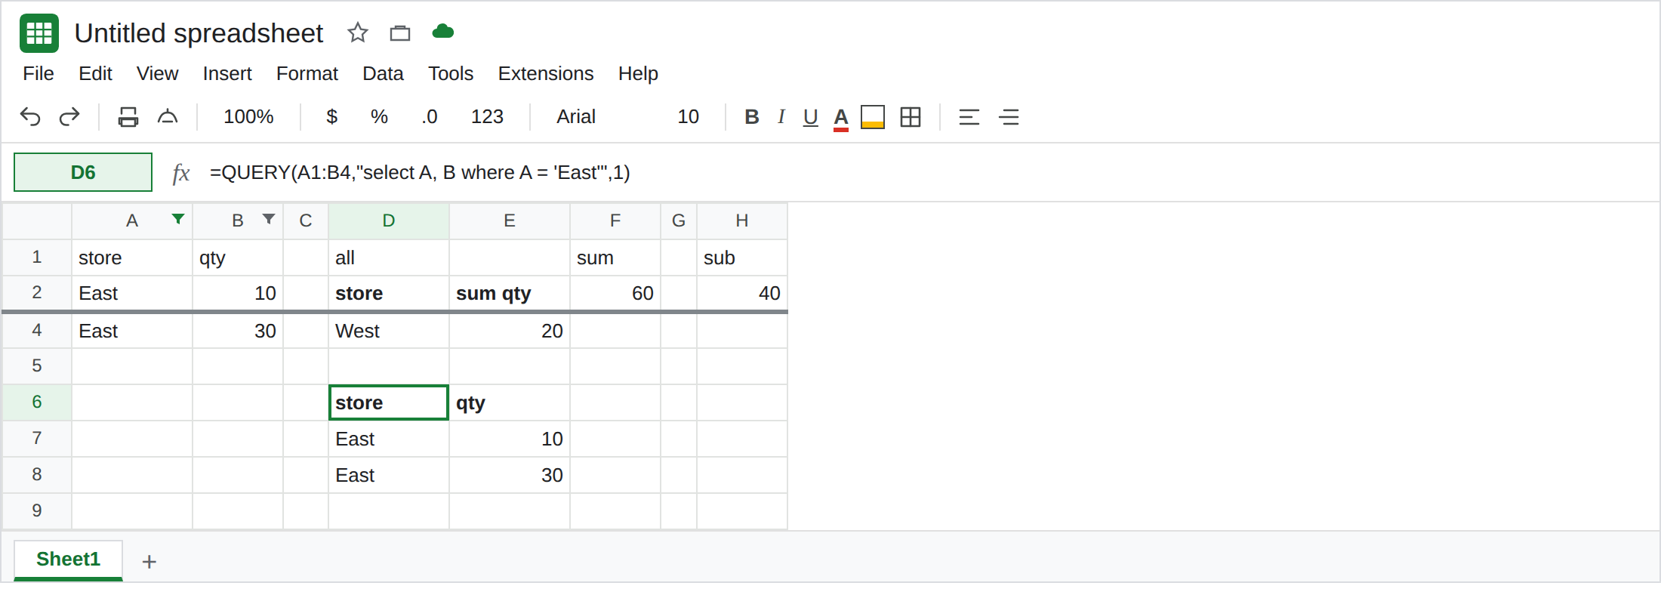
Task: Click the decimal places .0 button
Action: [429, 117]
